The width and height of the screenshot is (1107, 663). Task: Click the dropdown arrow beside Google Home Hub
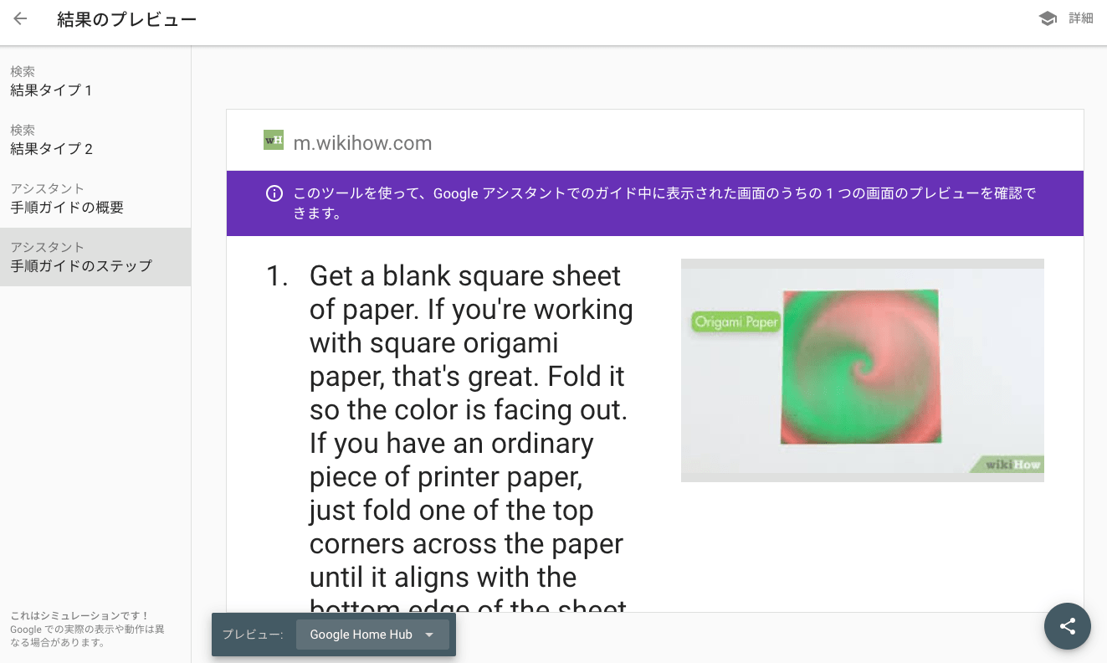click(429, 635)
